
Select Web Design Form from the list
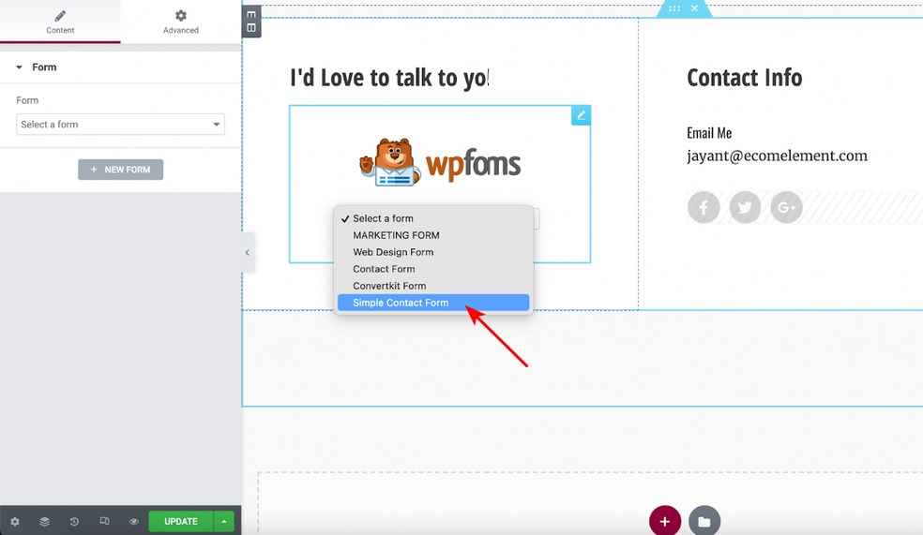[x=433, y=252]
